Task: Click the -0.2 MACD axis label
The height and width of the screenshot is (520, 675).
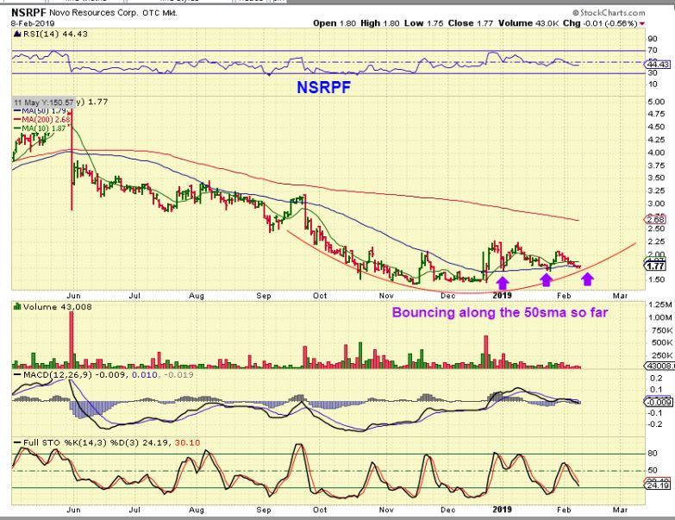Action: coord(656,424)
